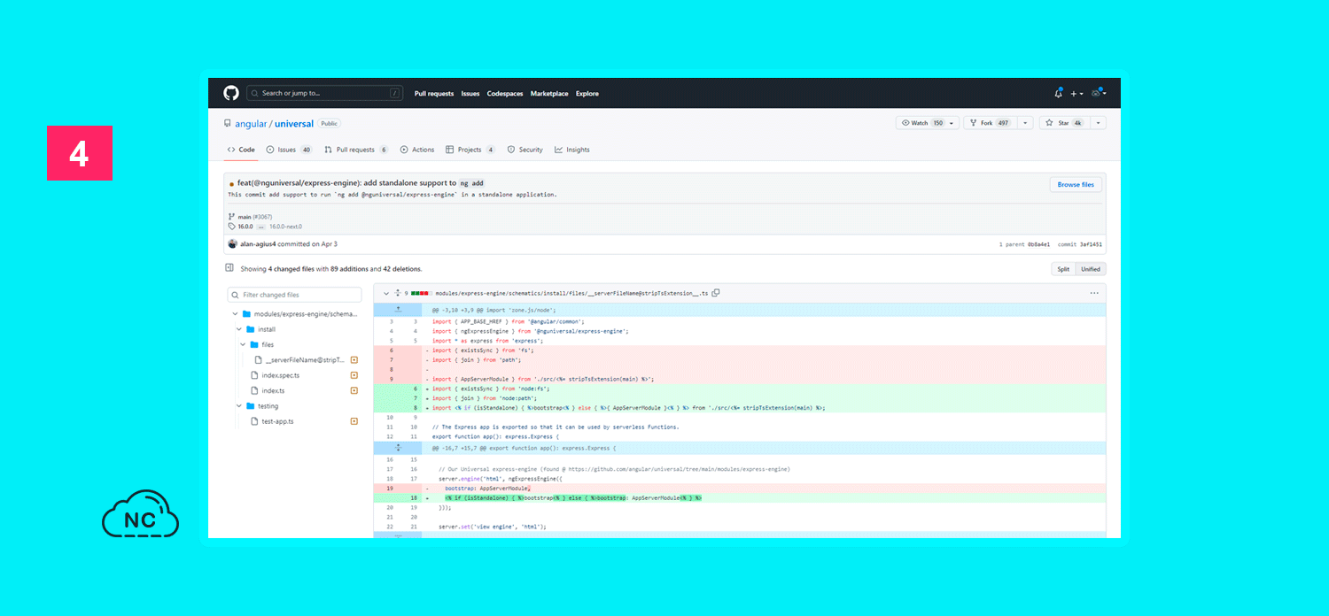1329x616 pixels.
Task: Open Marketplace in top navigation
Action: tap(549, 93)
